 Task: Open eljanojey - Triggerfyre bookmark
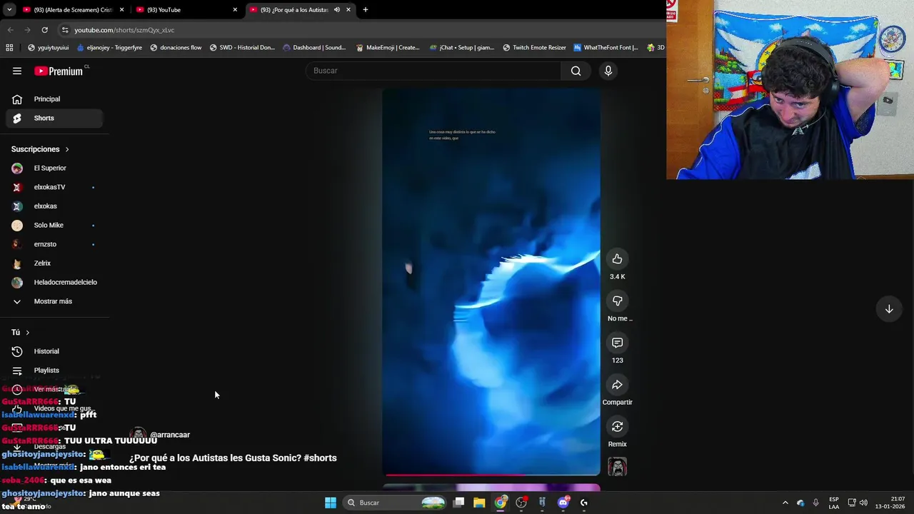coord(109,48)
